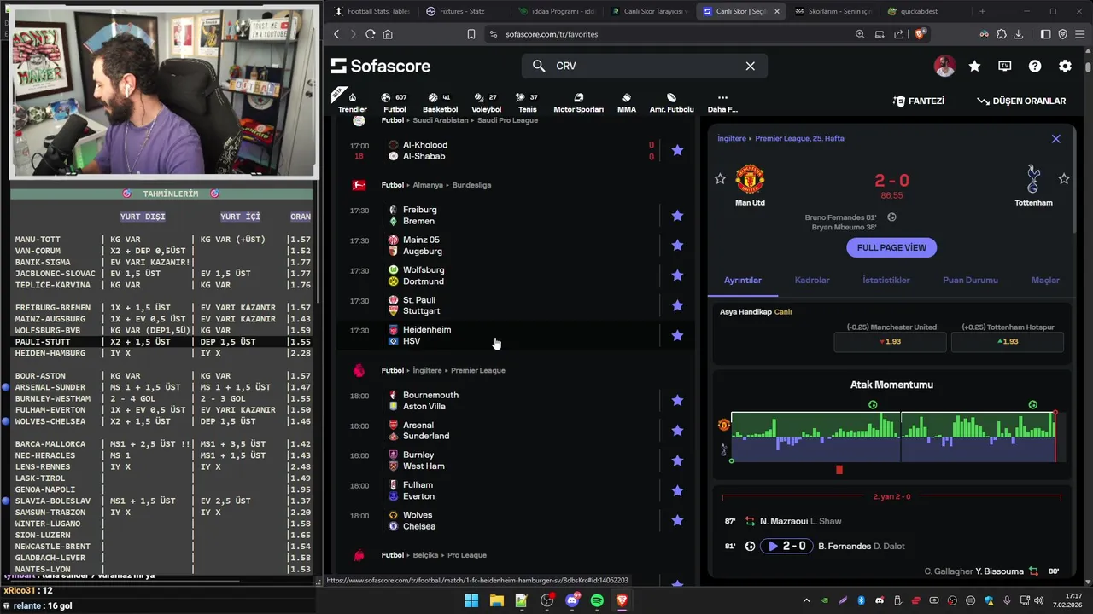
Task: Open the browser downloads icon
Action: point(1018,34)
